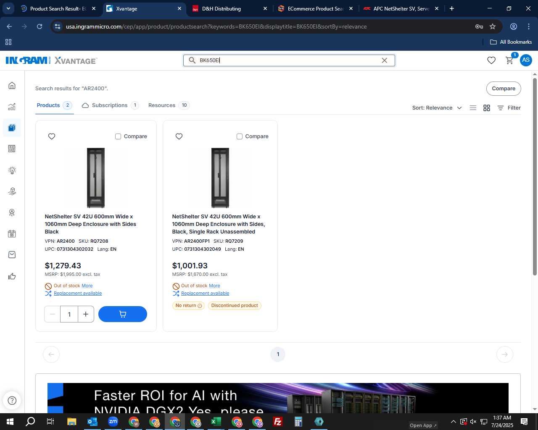Open the analytics chart sidebar icon

click(x=12, y=107)
